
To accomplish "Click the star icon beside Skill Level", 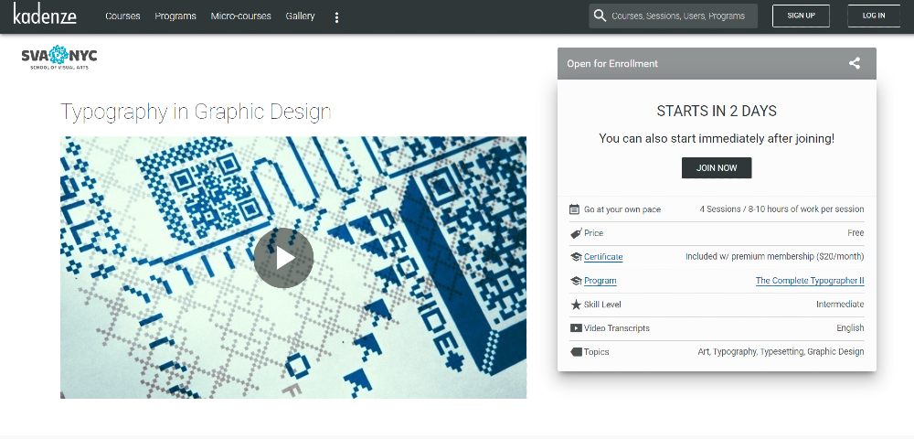I will tap(575, 305).
